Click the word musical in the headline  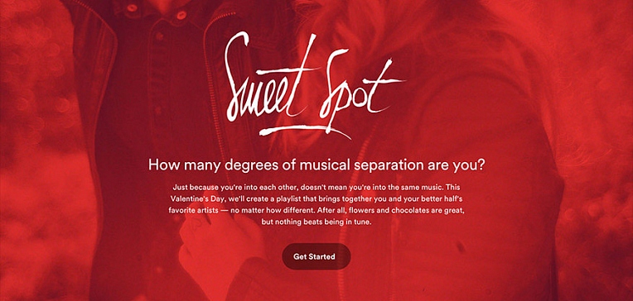(x=315, y=165)
